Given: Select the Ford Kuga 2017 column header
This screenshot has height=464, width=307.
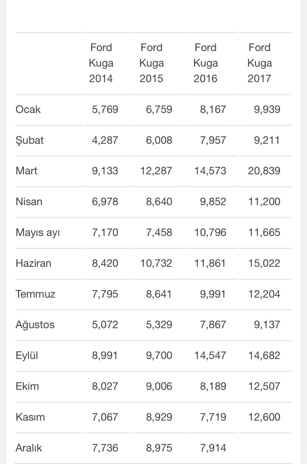Looking at the screenshot, I should (x=259, y=63).
